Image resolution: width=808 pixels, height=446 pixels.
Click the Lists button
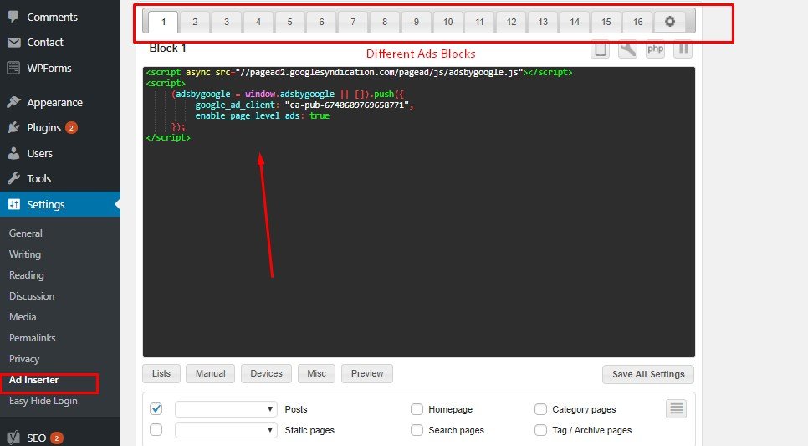(161, 373)
